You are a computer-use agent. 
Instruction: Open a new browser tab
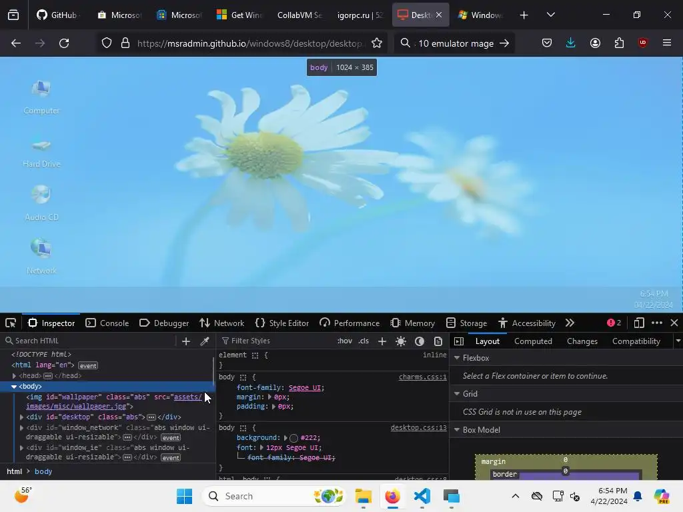pos(524,15)
